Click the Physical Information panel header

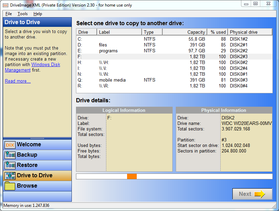click(224, 110)
